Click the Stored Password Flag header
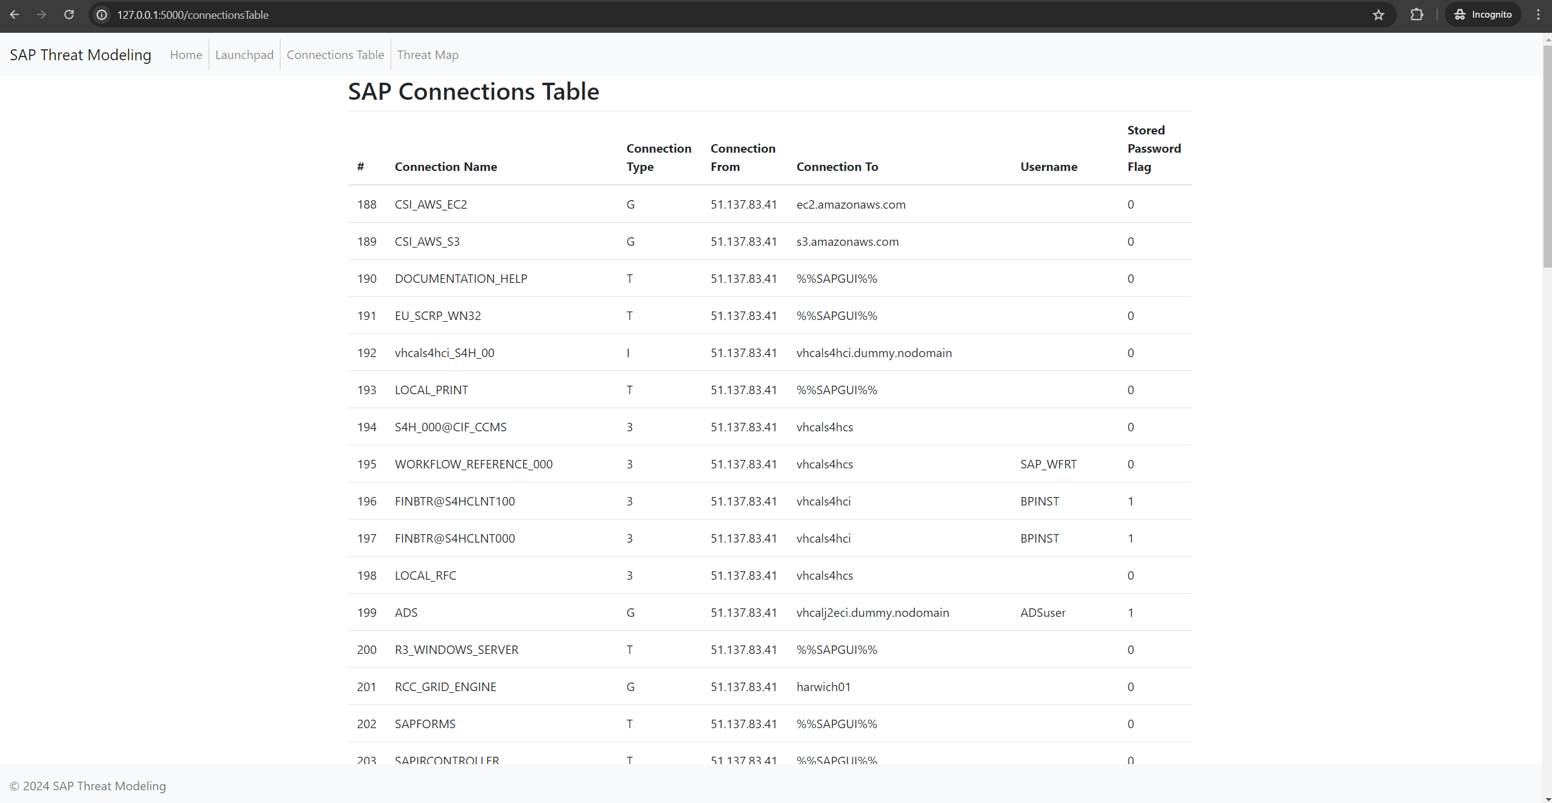The width and height of the screenshot is (1552, 803). coord(1154,148)
